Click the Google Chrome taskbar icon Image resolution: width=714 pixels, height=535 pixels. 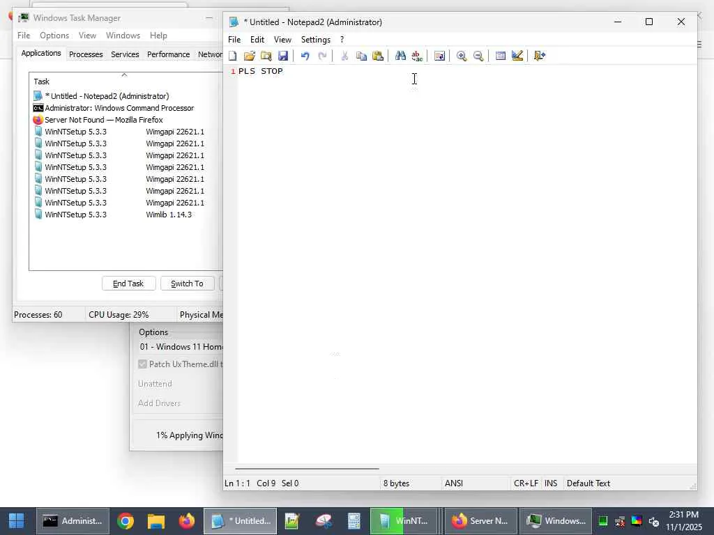click(x=126, y=521)
